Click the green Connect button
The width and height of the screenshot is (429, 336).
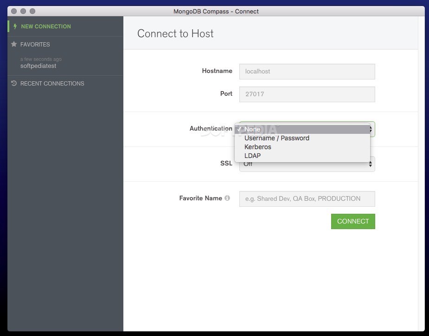[x=353, y=221]
